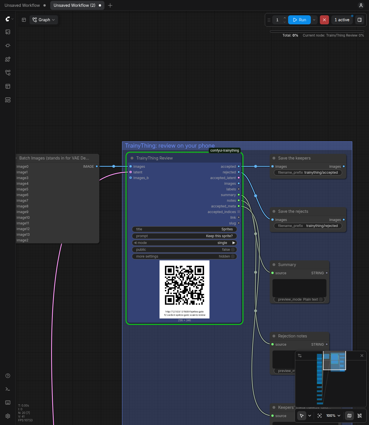Open the node library sidebar icon

8,46
